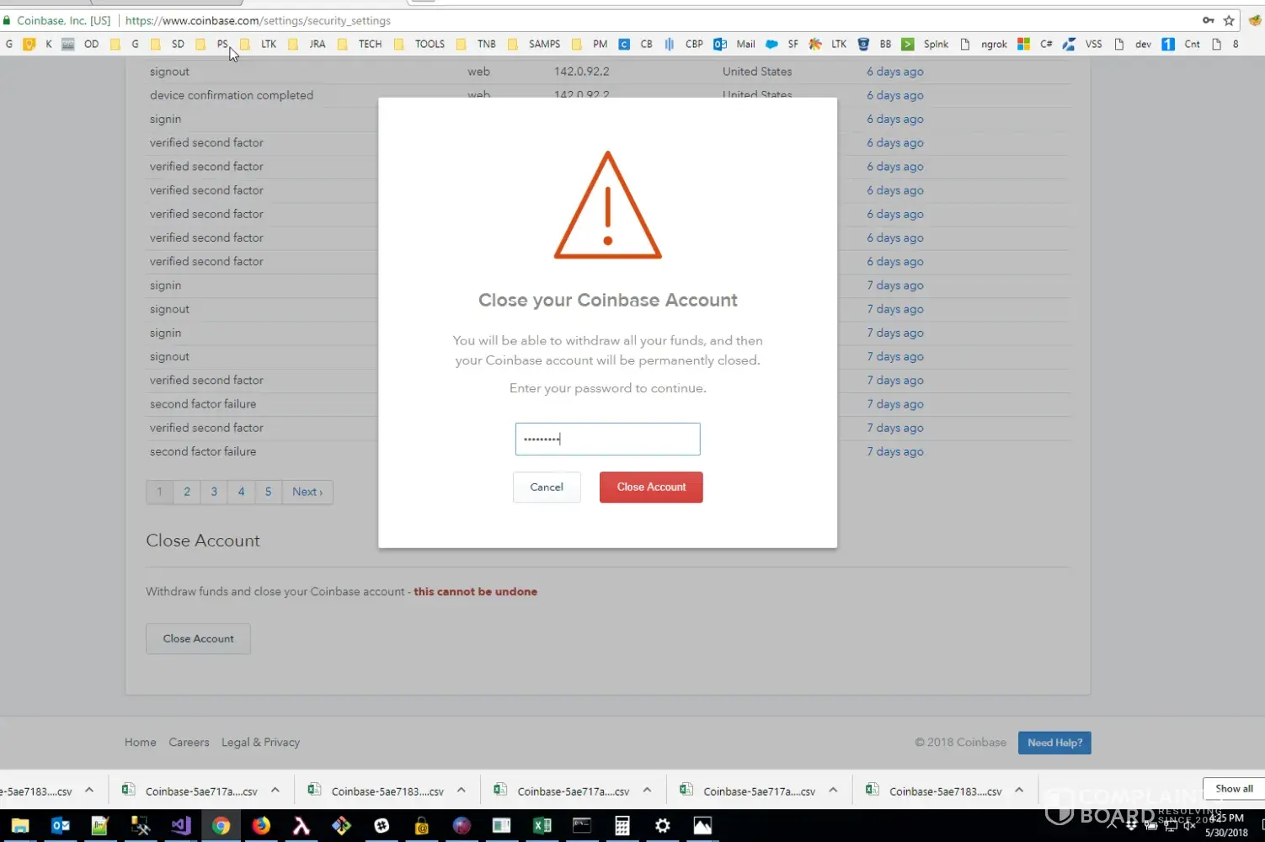Open the Splnk bookmark
1265x842 pixels.
pos(925,44)
